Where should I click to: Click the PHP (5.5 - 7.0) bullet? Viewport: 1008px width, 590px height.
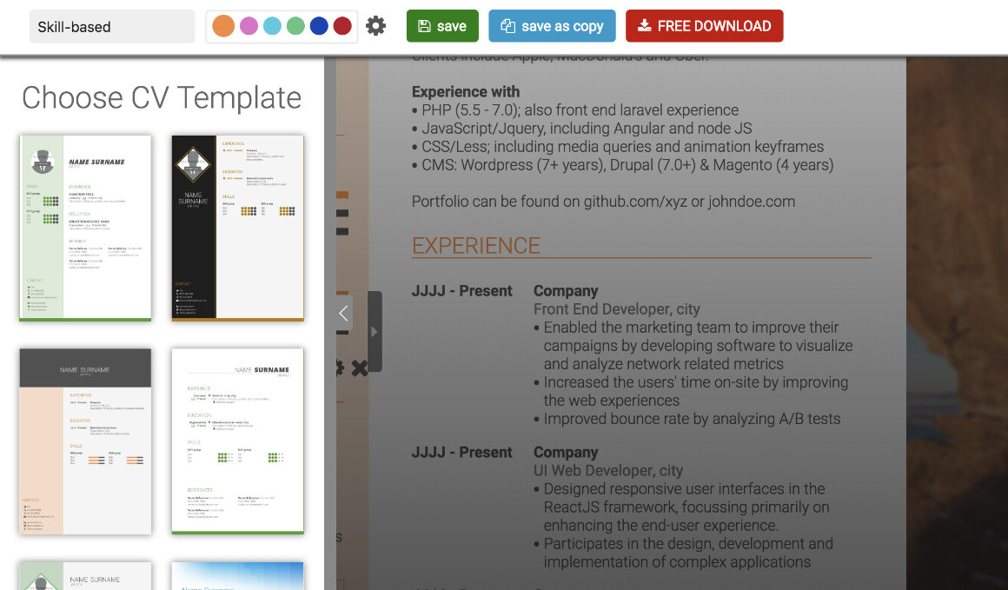pyautogui.click(x=574, y=109)
